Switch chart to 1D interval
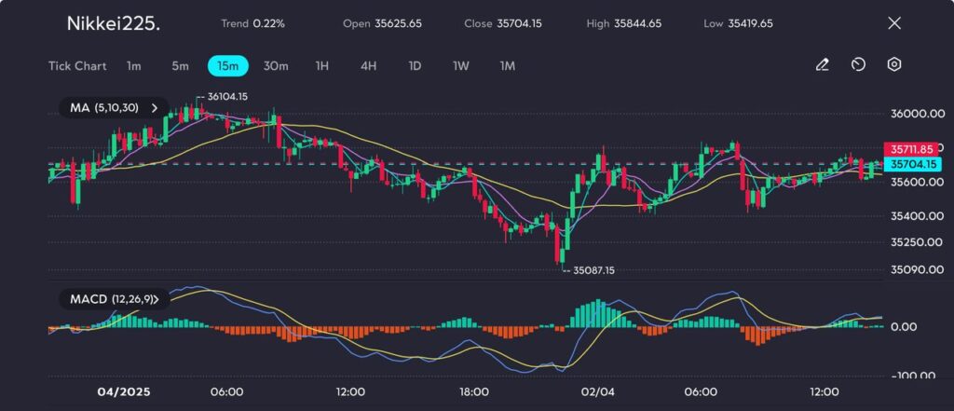 click(x=415, y=66)
